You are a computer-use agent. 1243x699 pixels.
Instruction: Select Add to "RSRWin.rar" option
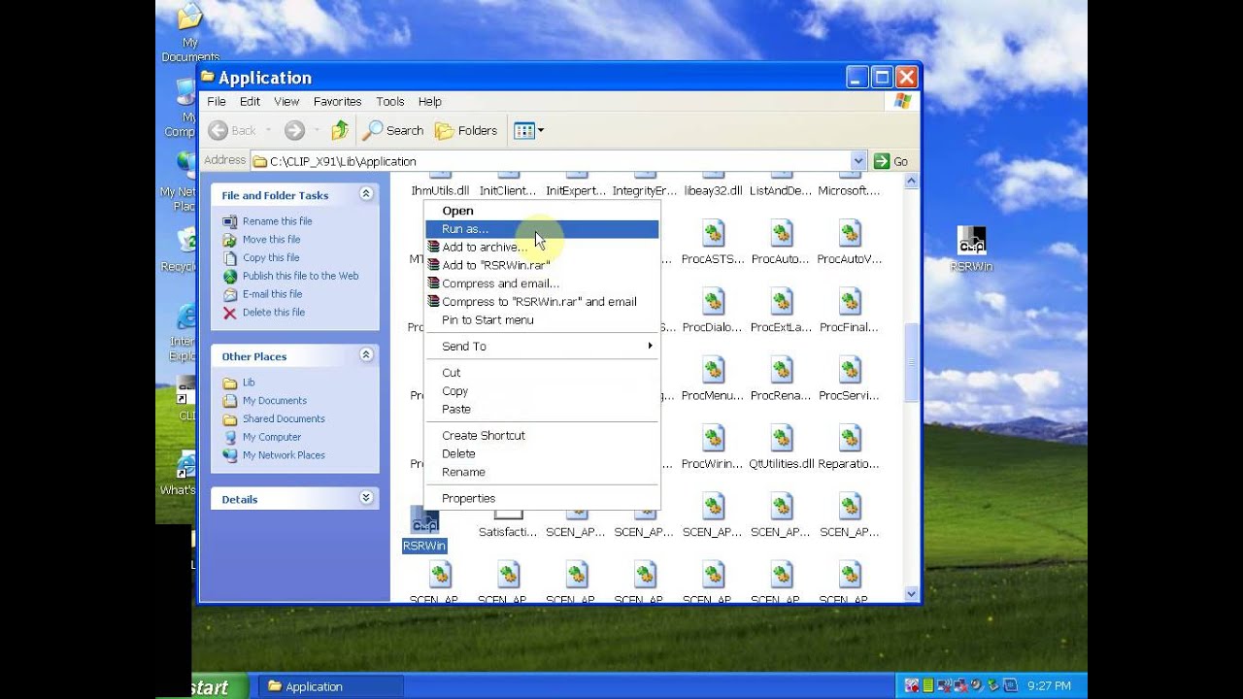point(542,265)
